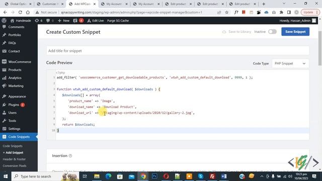Switch to the first My Account tab
Screen dimensions: 322x181
pyautogui.click(x=114, y=4)
